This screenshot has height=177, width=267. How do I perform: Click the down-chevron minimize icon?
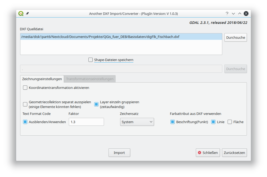(x=233, y=14)
